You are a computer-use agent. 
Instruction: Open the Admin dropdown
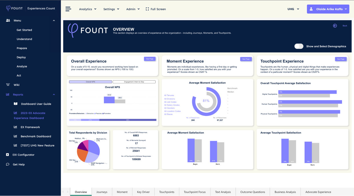click(x=133, y=9)
